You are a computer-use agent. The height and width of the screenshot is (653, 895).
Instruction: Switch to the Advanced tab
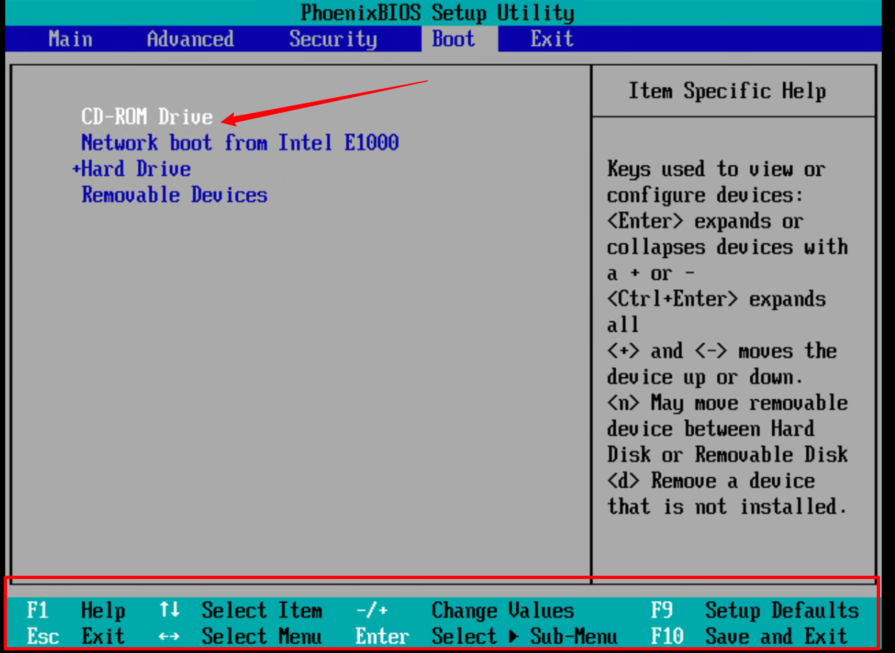coord(190,39)
